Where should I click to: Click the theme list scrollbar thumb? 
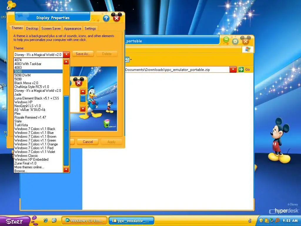(x=66, y=130)
